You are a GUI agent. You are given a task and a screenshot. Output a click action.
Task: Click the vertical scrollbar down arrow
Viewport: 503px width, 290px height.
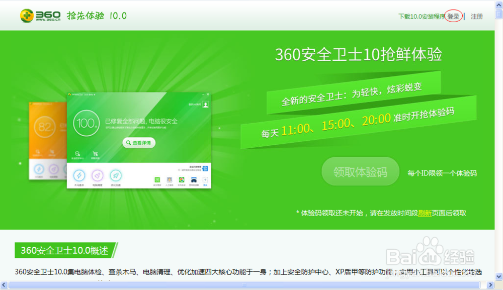499,276
